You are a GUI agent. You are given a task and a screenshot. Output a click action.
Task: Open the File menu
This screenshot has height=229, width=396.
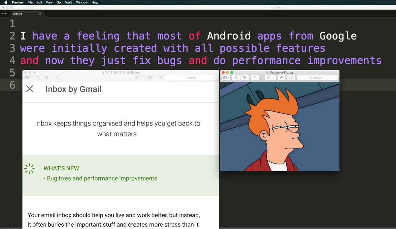[30, 2]
